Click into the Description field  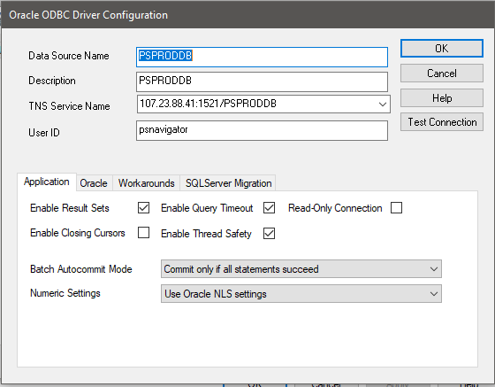pyautogui.click(x=262, y=81)
